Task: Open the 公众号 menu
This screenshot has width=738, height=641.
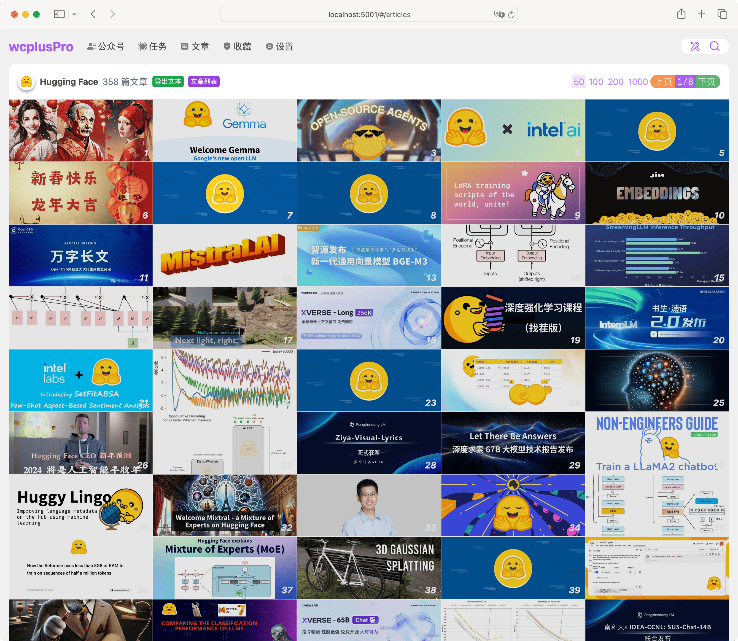Action: pyautogui.click(x=106, y=47)
